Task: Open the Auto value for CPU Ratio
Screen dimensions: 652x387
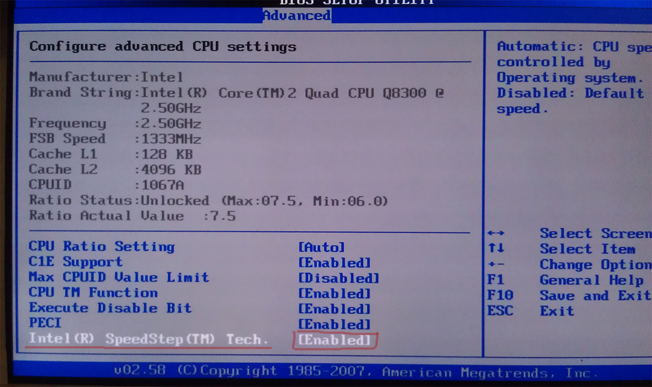Action: tap(321, 247)
